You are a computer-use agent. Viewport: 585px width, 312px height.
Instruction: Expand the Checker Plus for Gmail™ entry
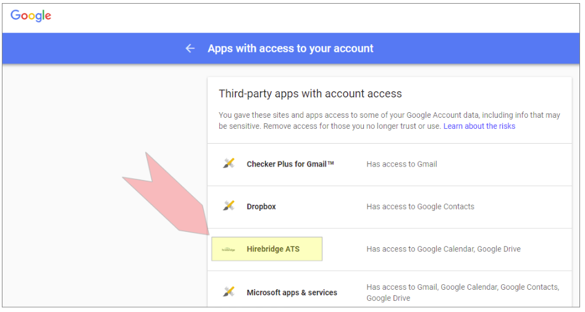pyautogui.click(x=290, y=164)
